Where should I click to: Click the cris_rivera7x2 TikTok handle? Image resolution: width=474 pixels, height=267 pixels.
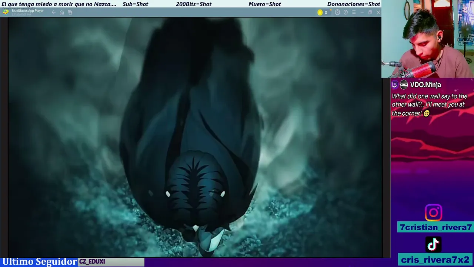click(x=435, y=260)
